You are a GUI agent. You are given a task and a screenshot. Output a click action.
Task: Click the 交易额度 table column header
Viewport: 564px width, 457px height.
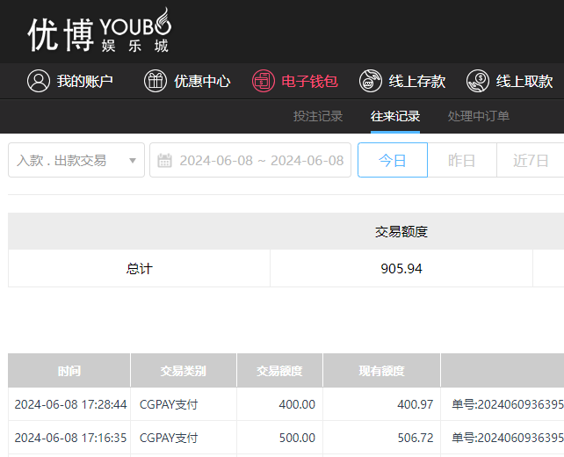pyautogui.click(x=279, y=371)
